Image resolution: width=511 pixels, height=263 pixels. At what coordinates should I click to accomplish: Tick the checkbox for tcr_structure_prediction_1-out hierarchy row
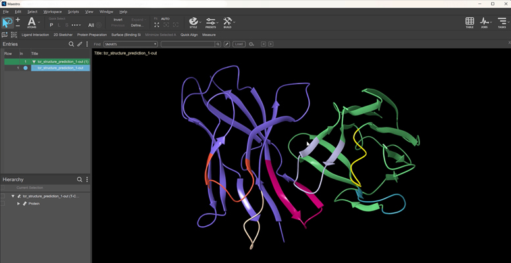[x=3, y=196]
